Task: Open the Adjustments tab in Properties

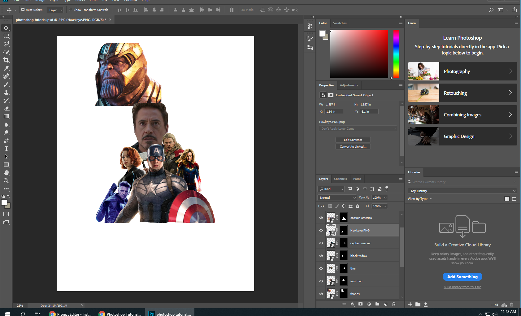Action: (349, 85)
